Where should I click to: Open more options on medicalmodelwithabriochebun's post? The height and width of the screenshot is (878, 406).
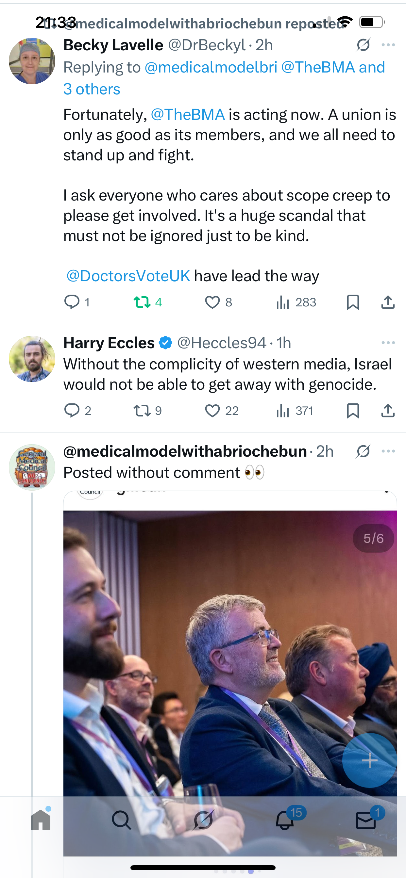coord(388,451)
